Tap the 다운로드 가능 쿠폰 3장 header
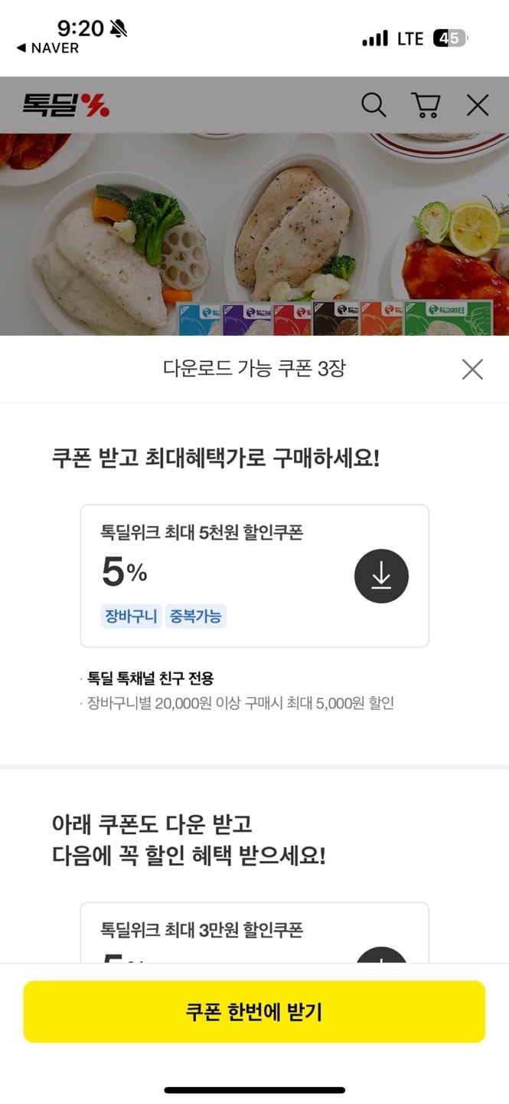This screenshot has height=1104, width=509. coord(254,368)
